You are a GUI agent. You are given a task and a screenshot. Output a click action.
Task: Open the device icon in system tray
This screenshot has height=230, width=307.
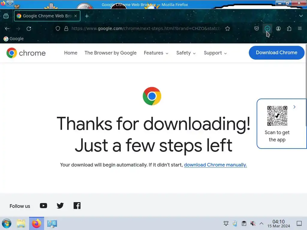pos(235,223)
